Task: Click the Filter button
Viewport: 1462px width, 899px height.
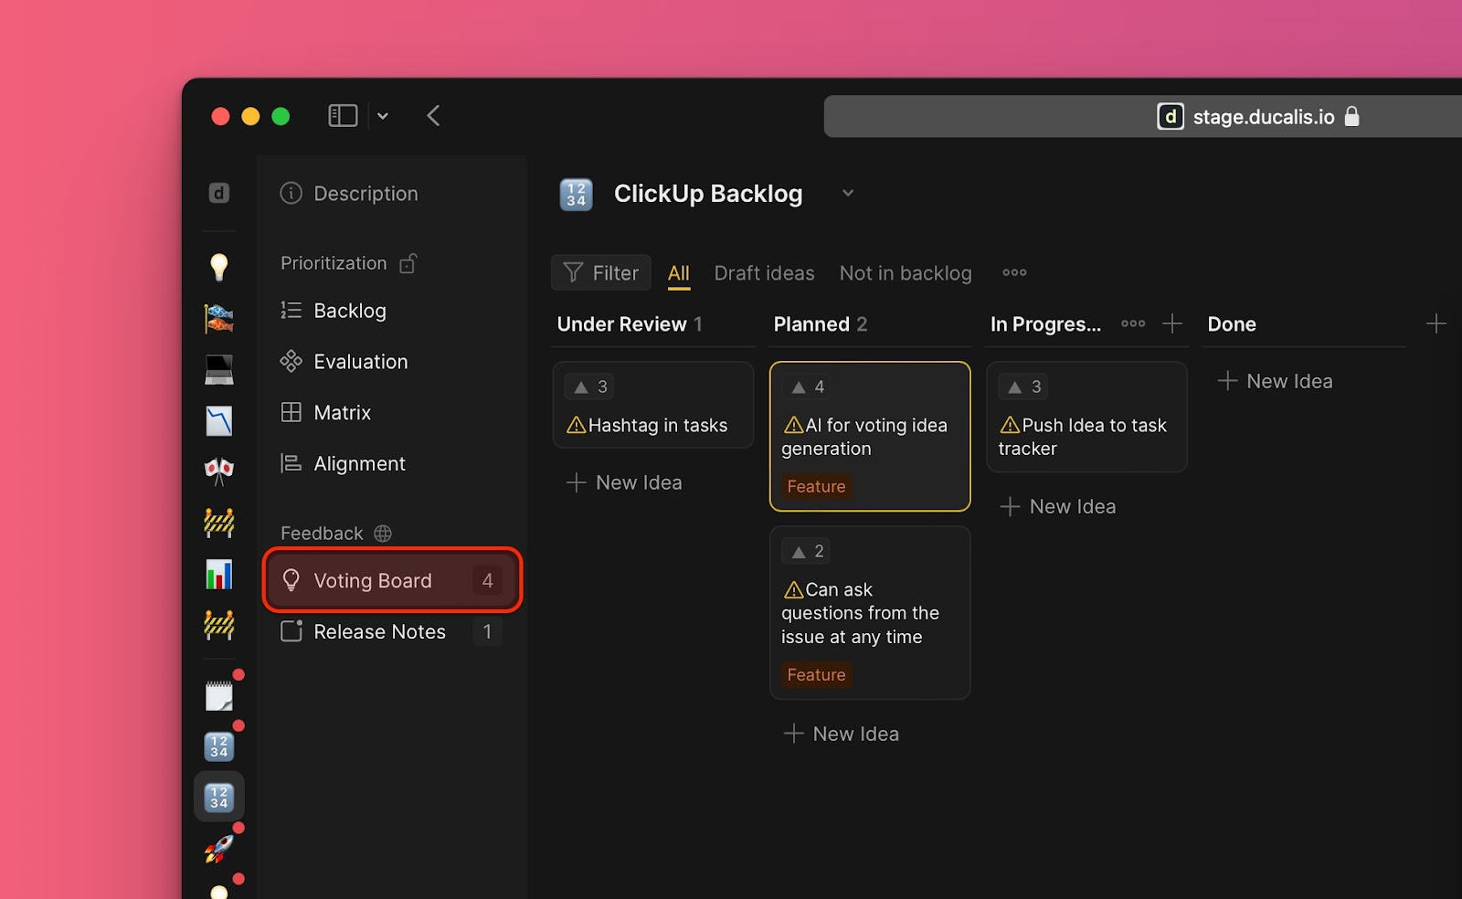Action: 601,273
